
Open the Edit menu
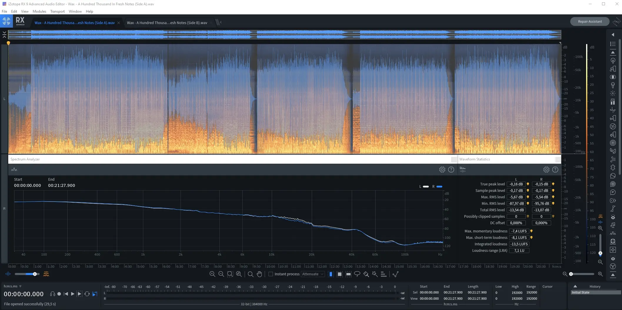pyautogui.click(x=14, y=11)
